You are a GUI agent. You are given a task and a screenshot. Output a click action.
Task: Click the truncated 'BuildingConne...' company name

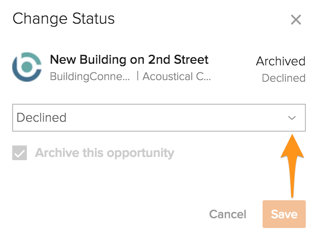tap(90, 77)
